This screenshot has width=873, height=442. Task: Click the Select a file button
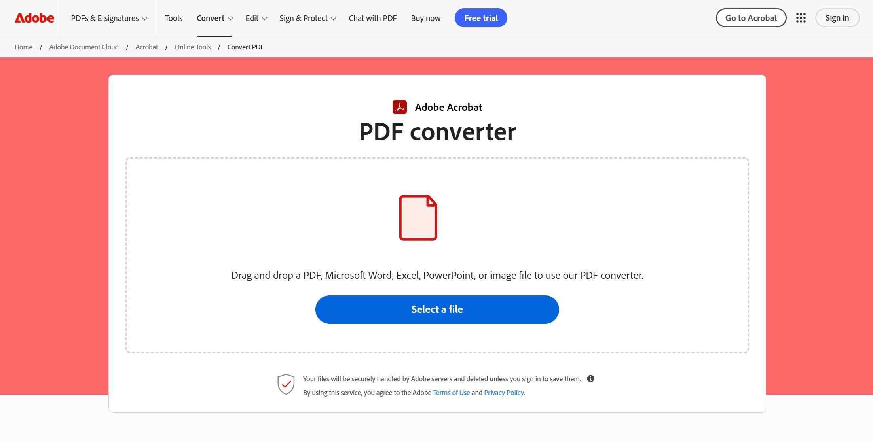point(437,310)
